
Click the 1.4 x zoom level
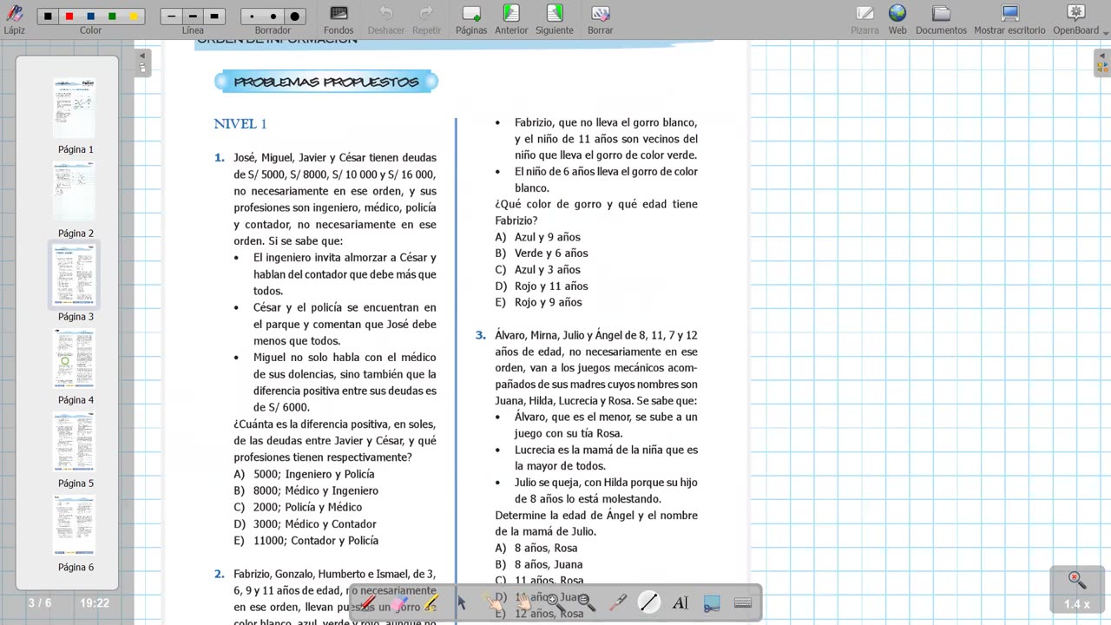[1077, 604]
